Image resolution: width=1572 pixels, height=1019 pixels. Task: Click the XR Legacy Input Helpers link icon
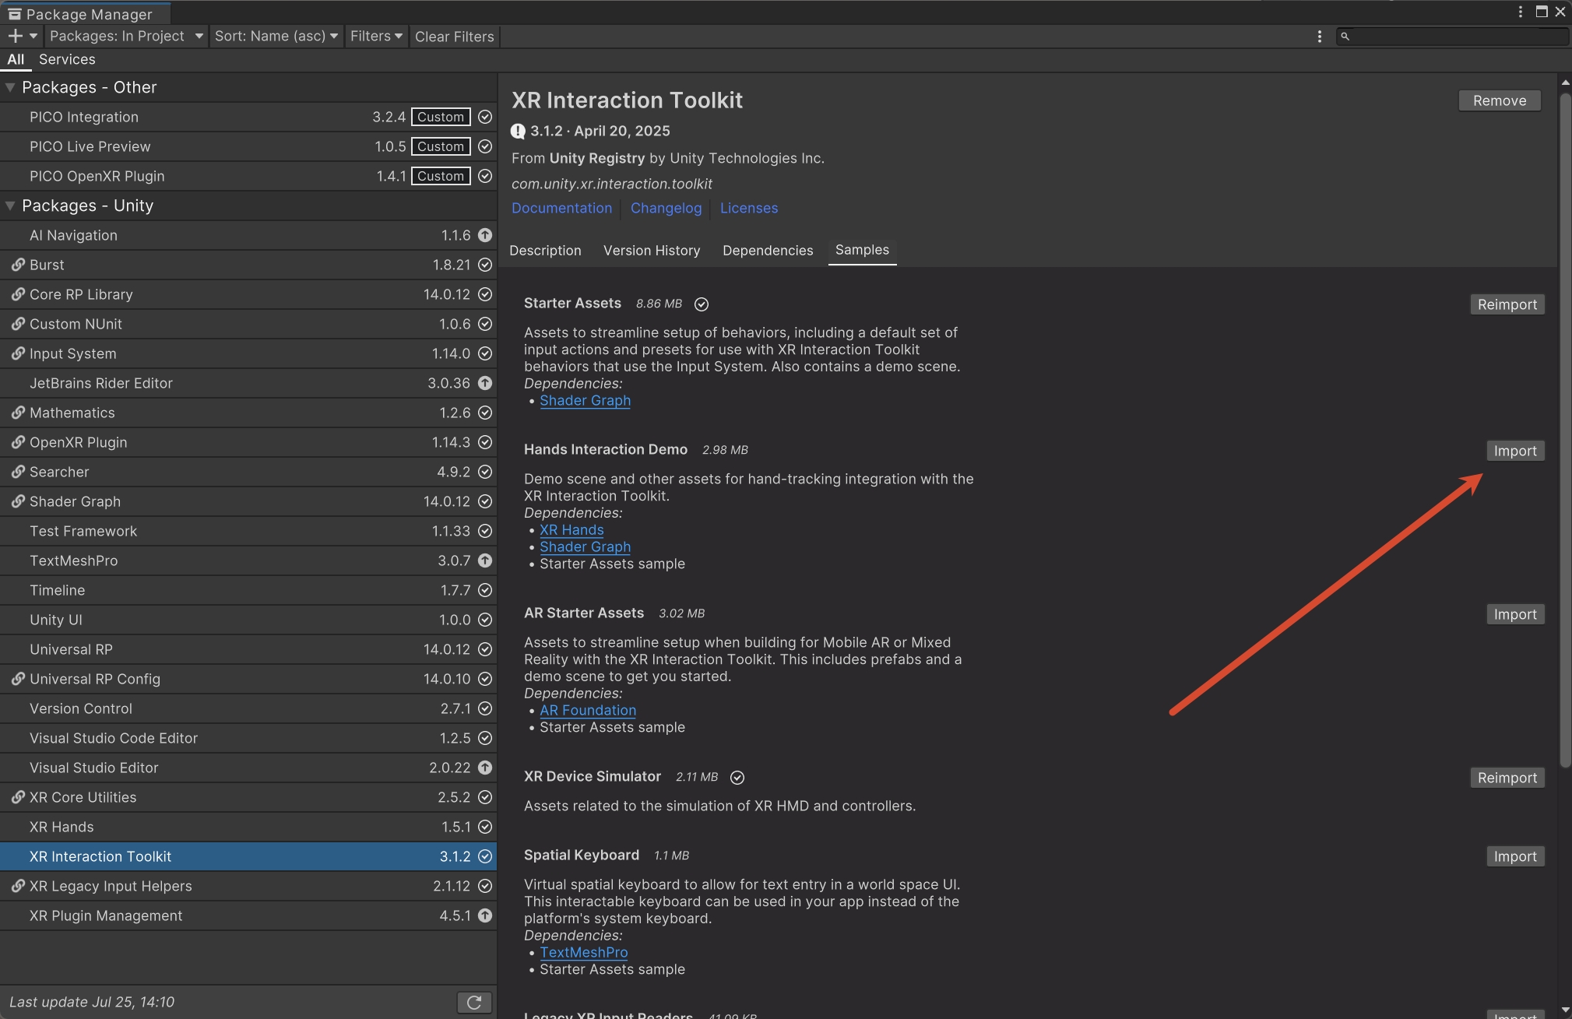pos(18,886)
